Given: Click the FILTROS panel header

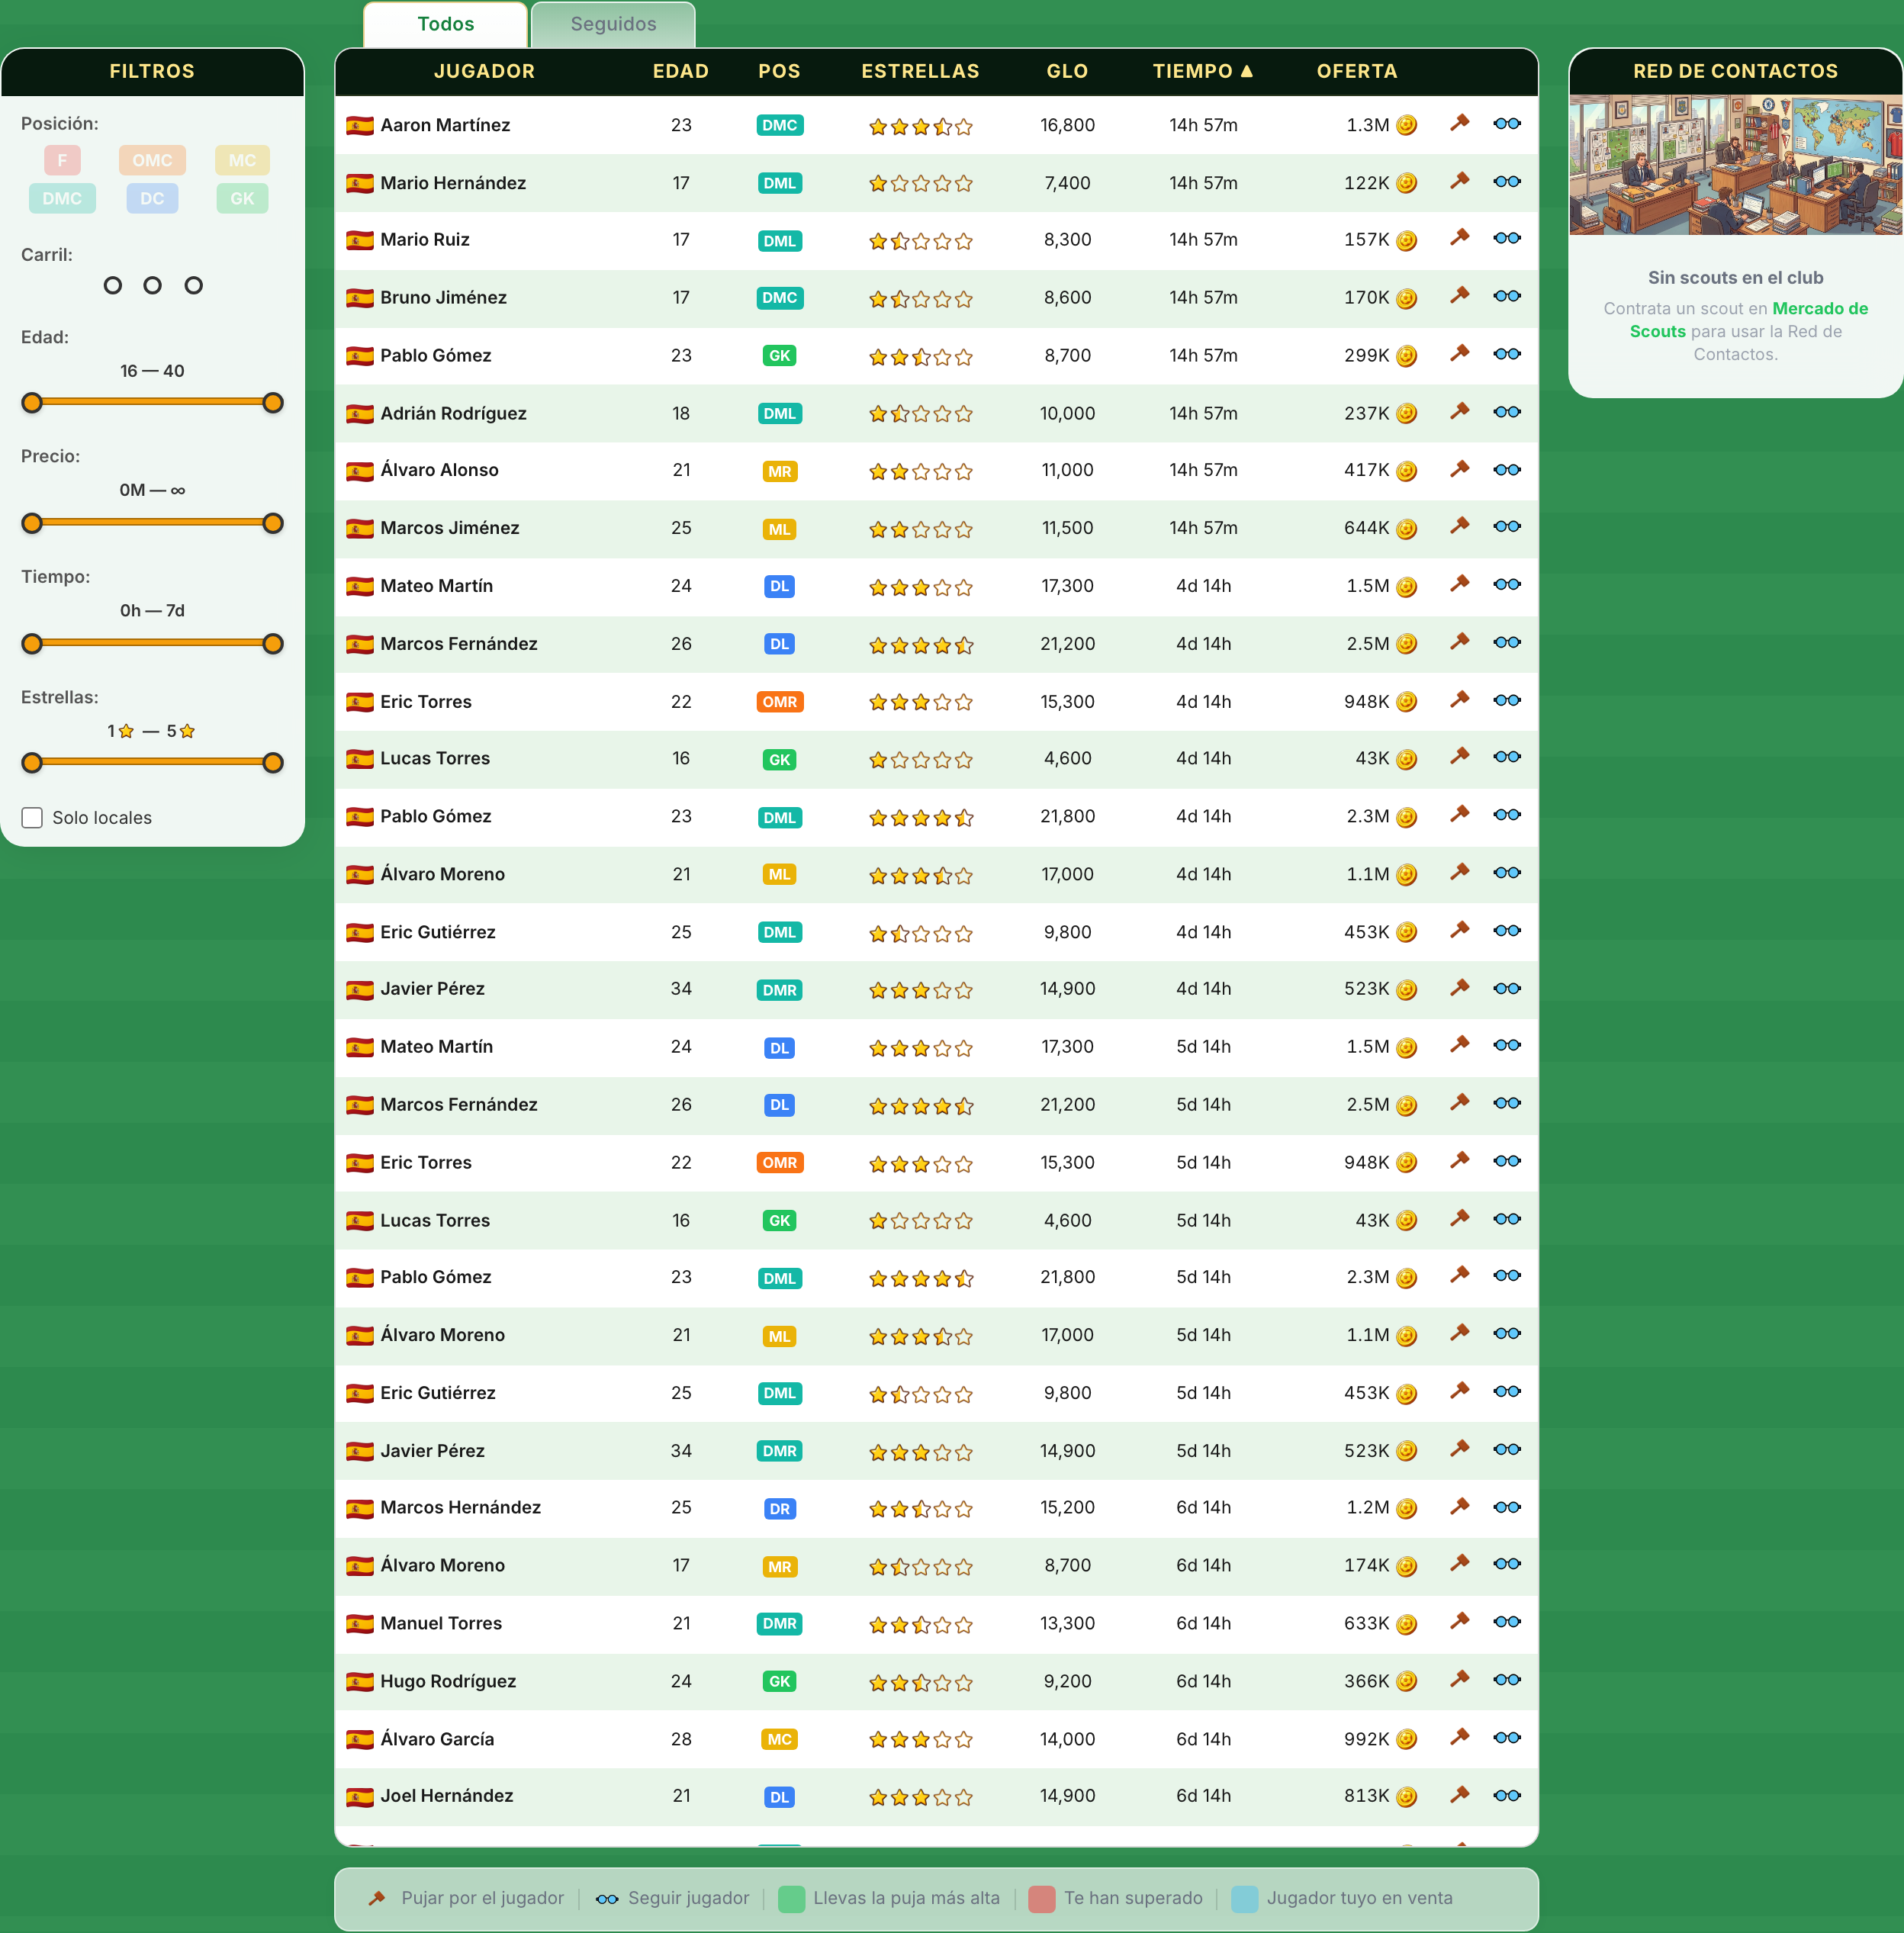Looking at the screenshot, I should [x=152, y=71].
